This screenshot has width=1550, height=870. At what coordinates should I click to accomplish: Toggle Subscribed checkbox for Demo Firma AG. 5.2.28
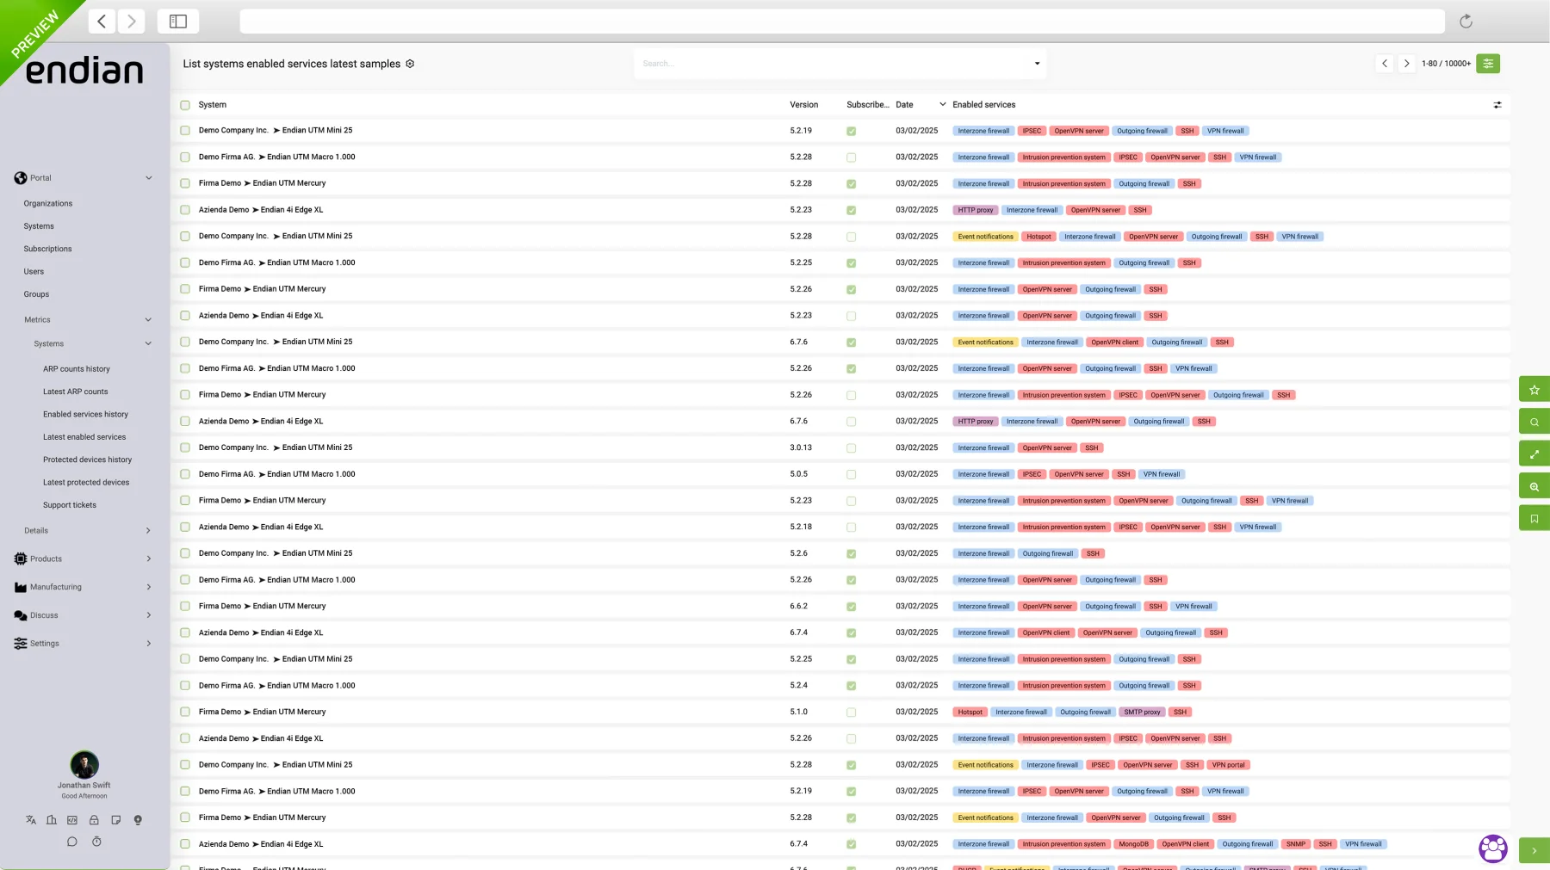(851, 157)
